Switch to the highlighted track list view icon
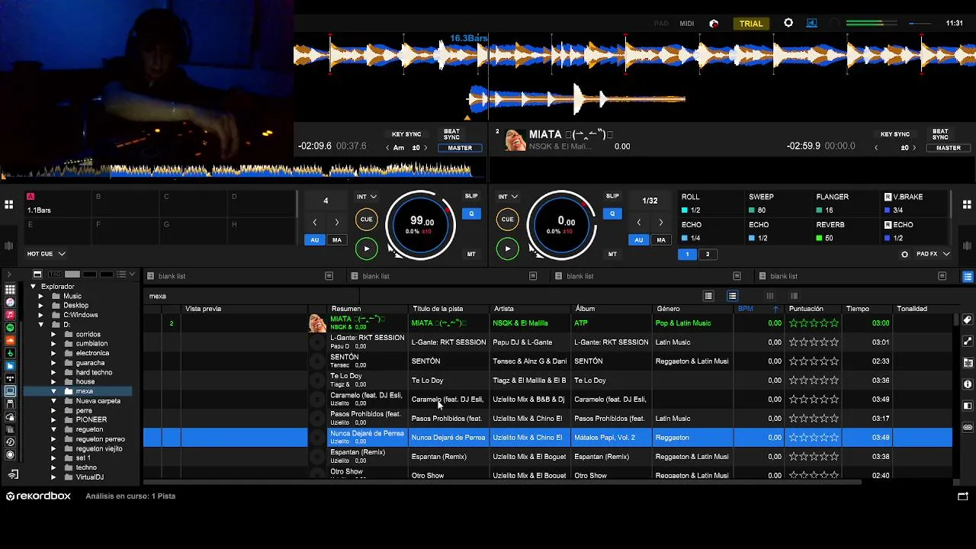This screenshot has width=976, height=549. coord(732,296)
